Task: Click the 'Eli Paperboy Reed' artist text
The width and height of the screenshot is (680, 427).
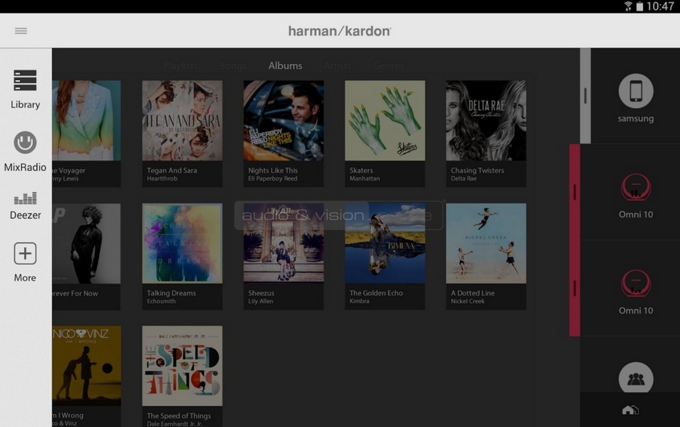Action: click(273, 179)
